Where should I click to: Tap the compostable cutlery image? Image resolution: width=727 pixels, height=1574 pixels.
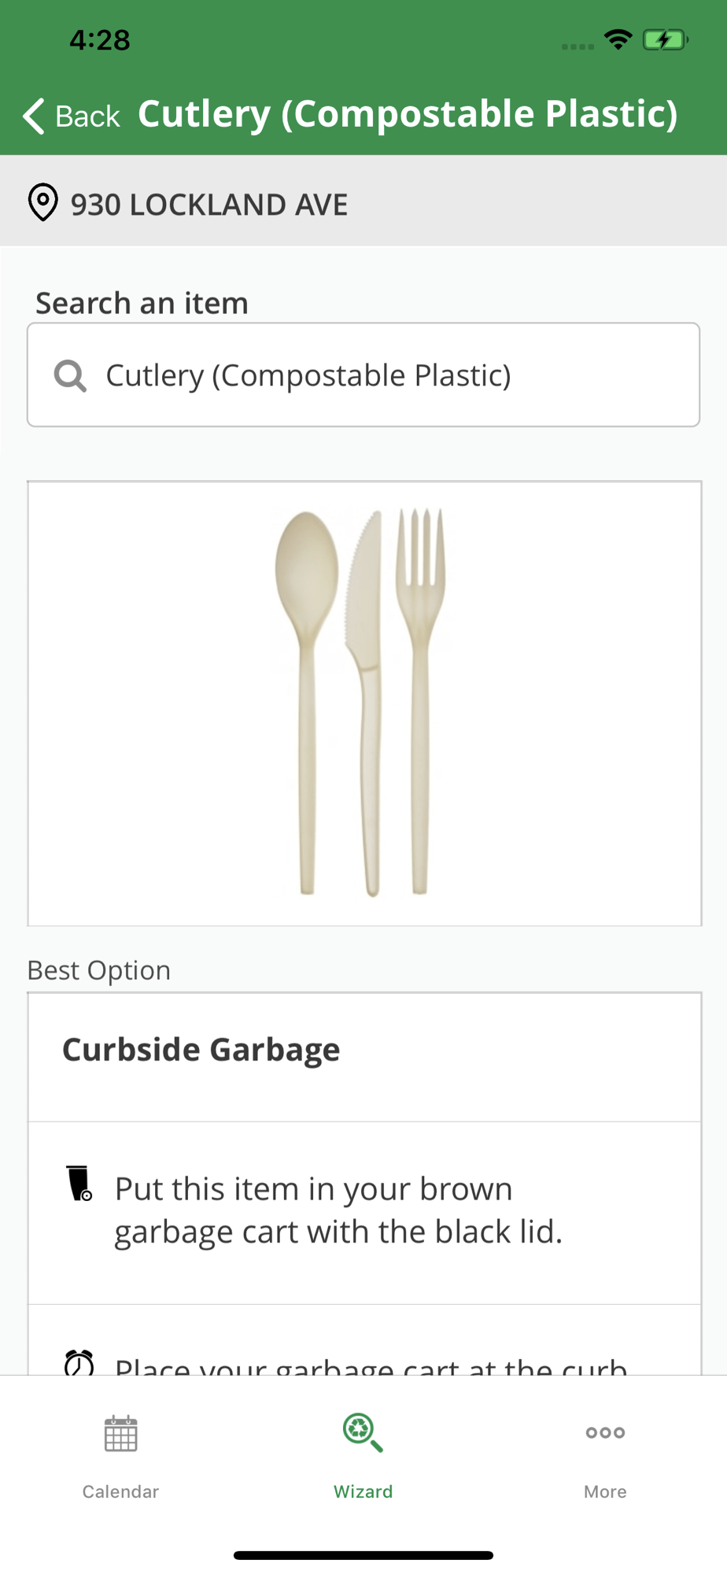click(364, 703)
